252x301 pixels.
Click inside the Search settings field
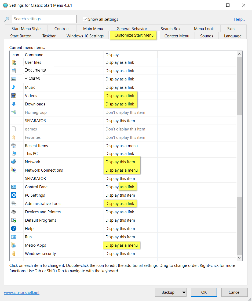click(44, 19)
